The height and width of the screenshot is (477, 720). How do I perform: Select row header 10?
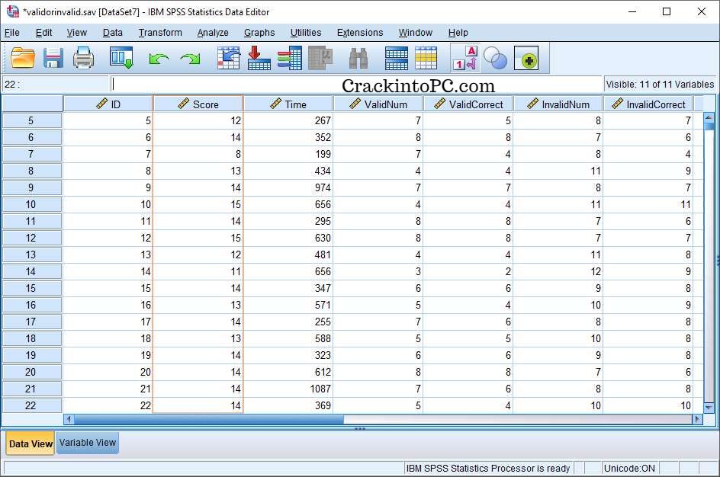(31, 204)
